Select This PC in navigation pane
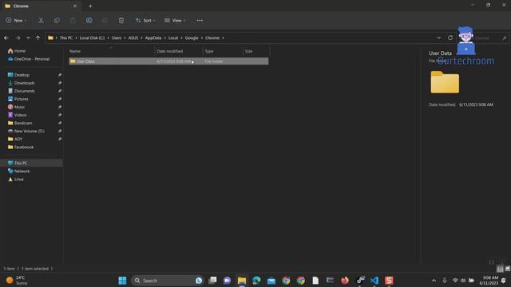Screen dimensions: 511x287 [x=31, y=163]
